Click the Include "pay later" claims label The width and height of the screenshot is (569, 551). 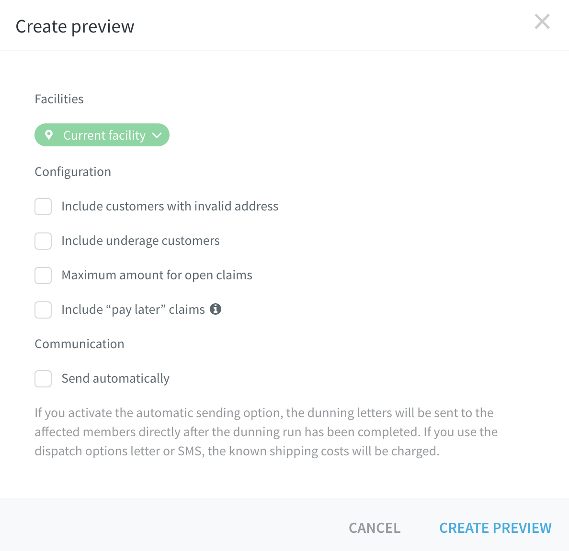[133, 309]
